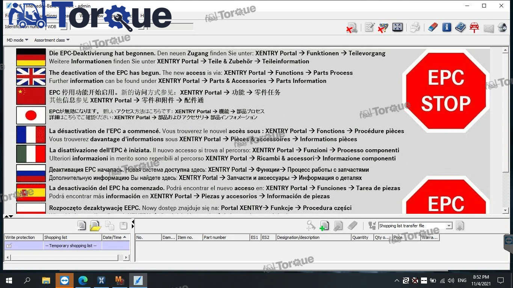Switch to TeamViewer on the taskbar

(x=65, y=280)
